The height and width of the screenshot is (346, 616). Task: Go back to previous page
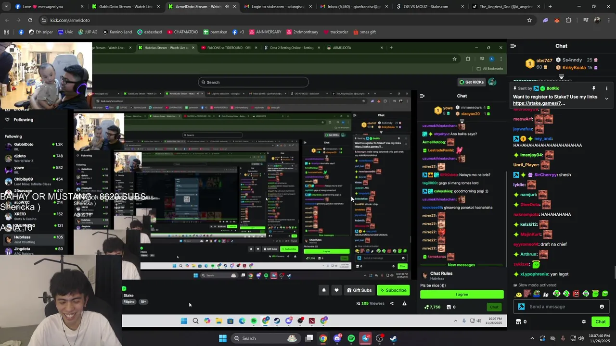click(7, 20)
